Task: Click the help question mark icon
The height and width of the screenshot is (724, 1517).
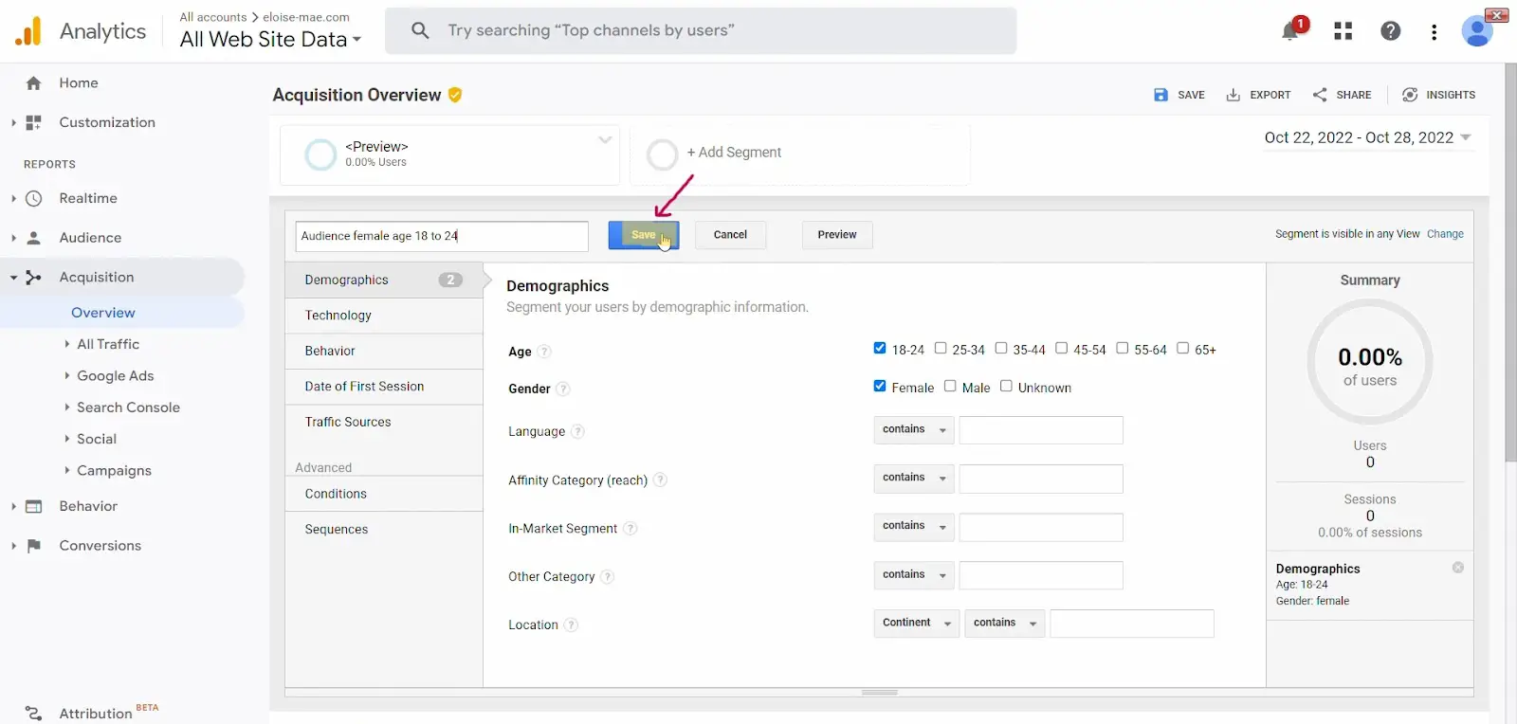Action: pos(1390,31)
